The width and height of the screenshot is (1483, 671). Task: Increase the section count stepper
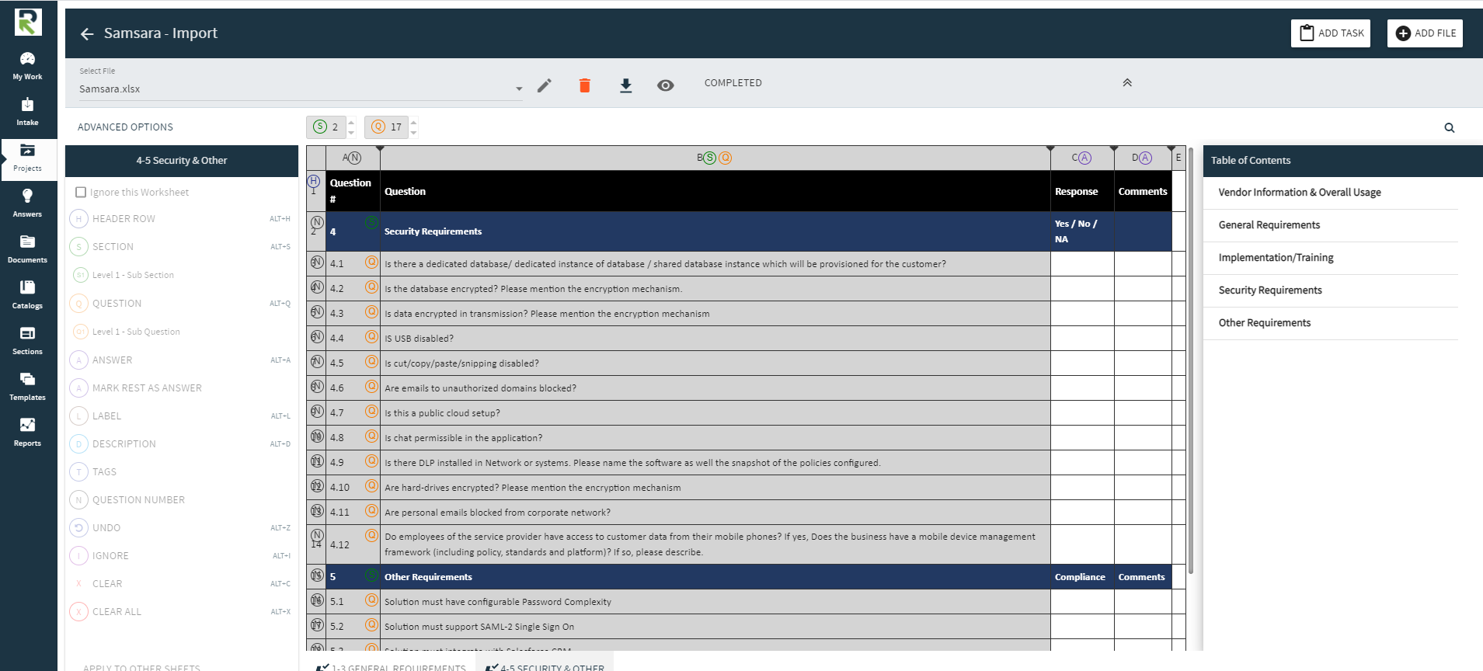(351, 121)
